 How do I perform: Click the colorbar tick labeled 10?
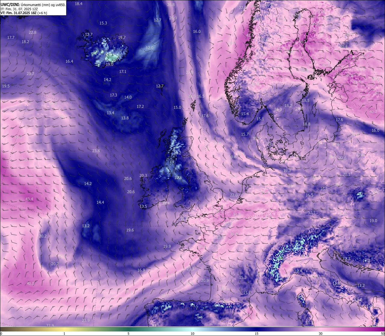192,334
